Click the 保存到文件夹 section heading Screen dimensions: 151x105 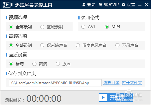click(22, 73)
